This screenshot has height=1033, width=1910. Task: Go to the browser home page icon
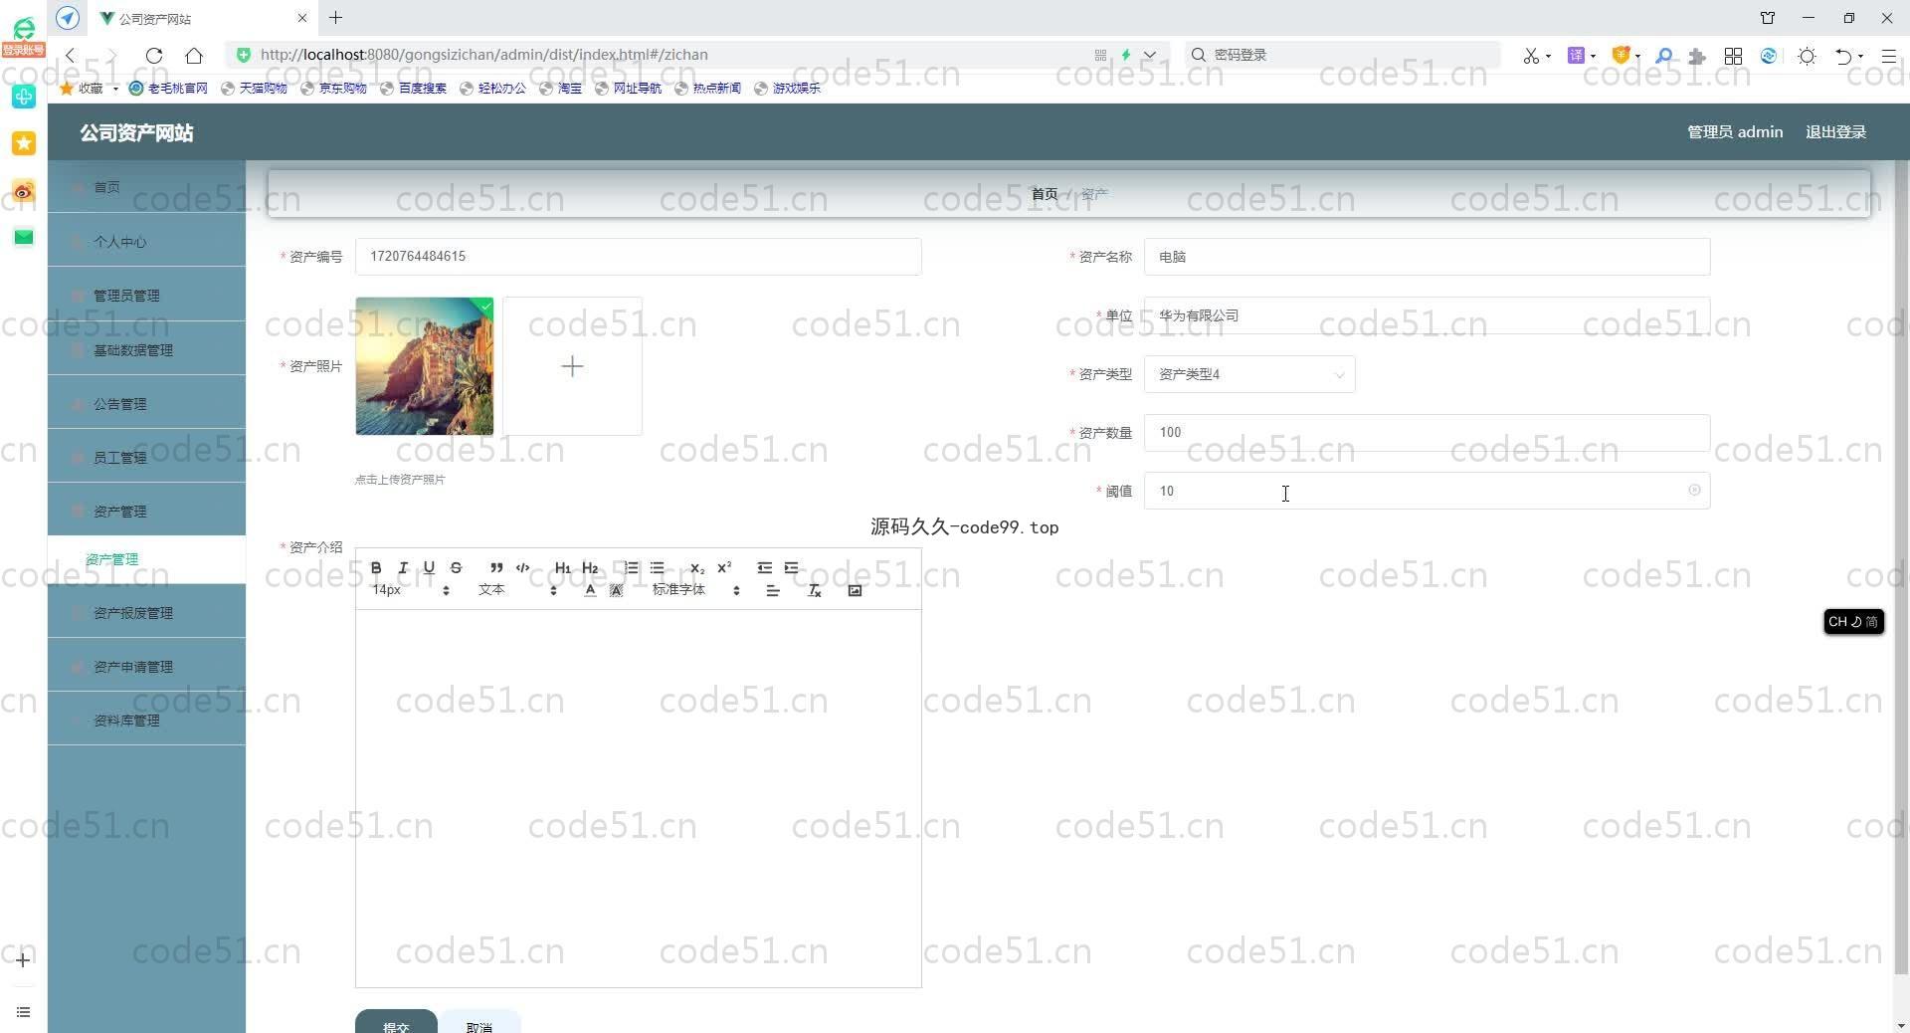[194, 56]
